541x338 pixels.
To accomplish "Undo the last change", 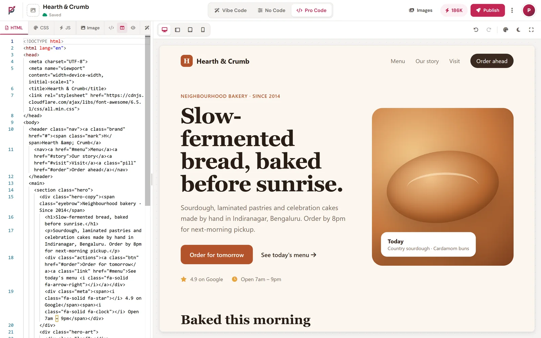I will (476, 30).
